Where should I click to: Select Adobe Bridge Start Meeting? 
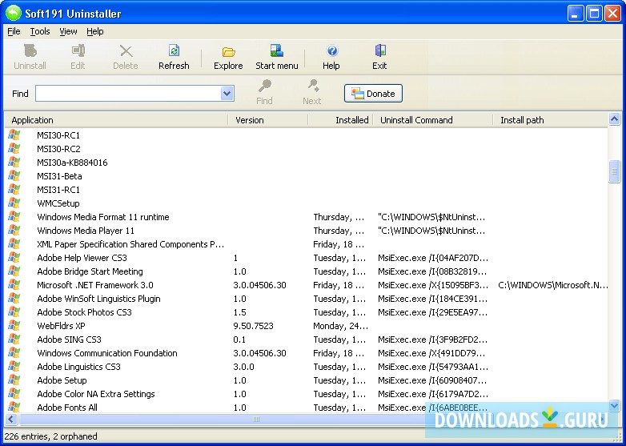click(x=90, y=271)
